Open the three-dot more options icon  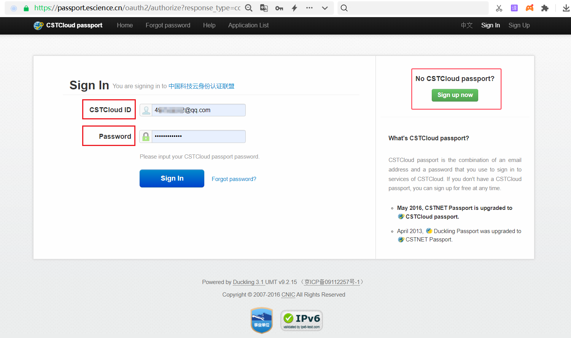point(309,8)
